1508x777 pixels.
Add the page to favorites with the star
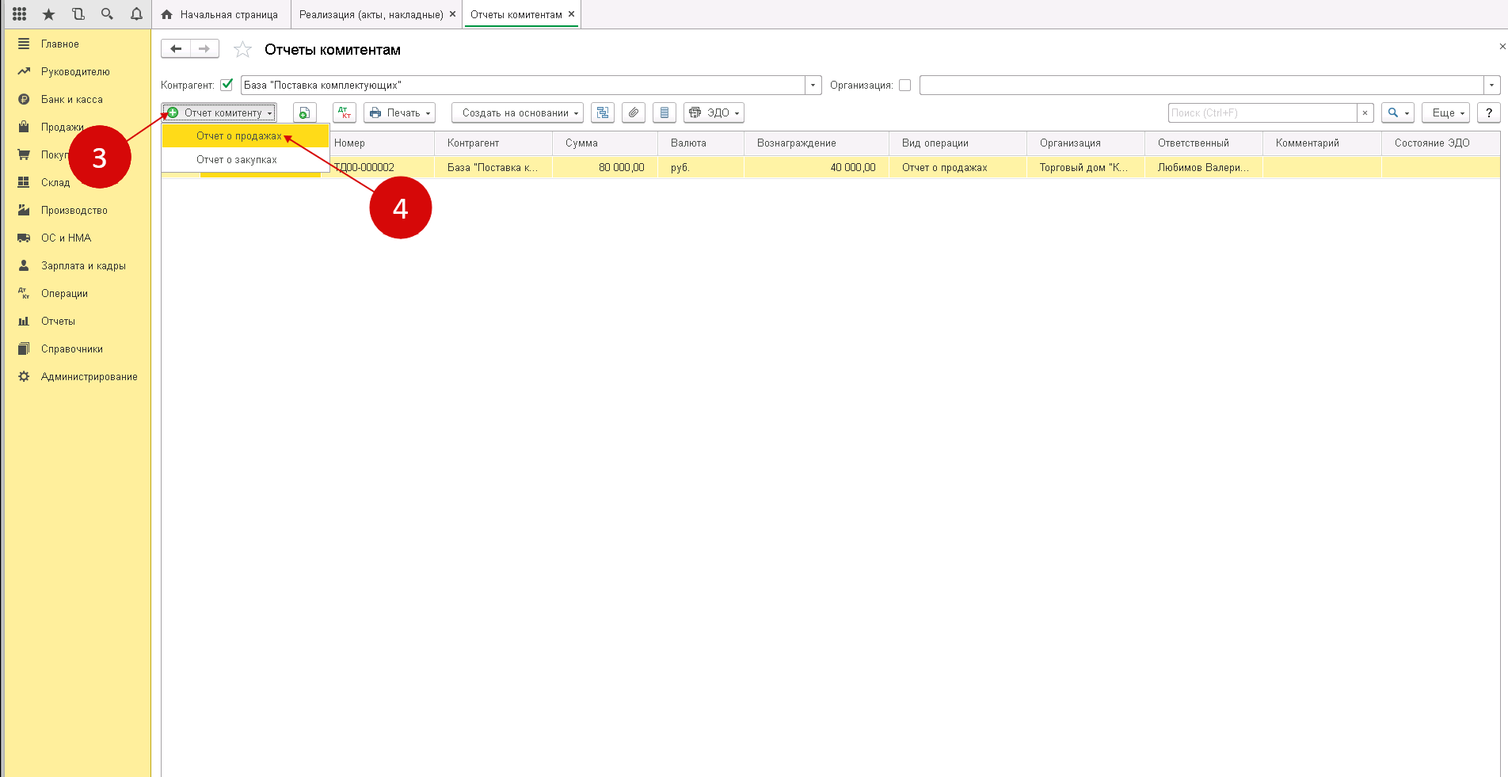pos(242,50)
